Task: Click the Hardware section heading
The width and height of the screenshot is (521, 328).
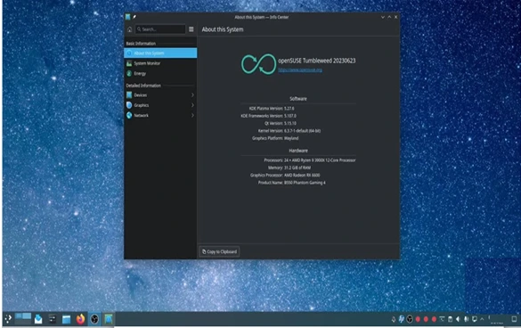Action: 298,151
